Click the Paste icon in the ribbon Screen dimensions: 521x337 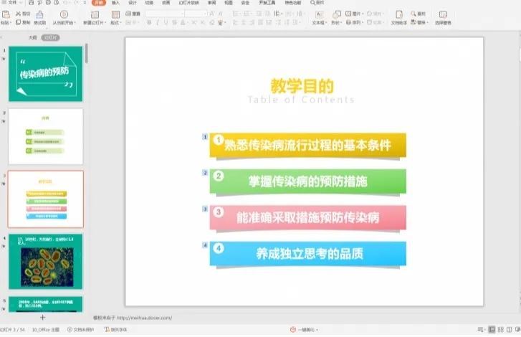click(x=6, y=14)
